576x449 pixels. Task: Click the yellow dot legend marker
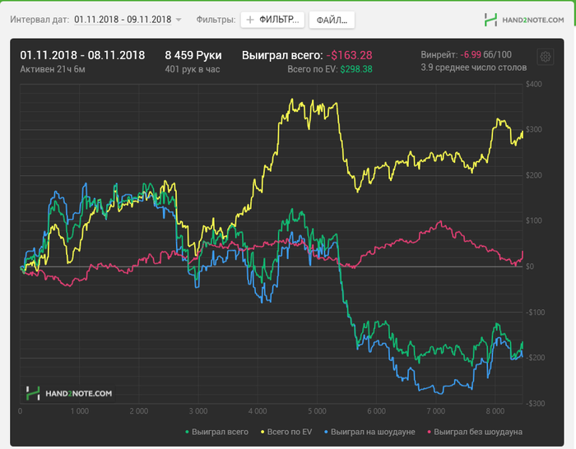click(x=262, y=432)
